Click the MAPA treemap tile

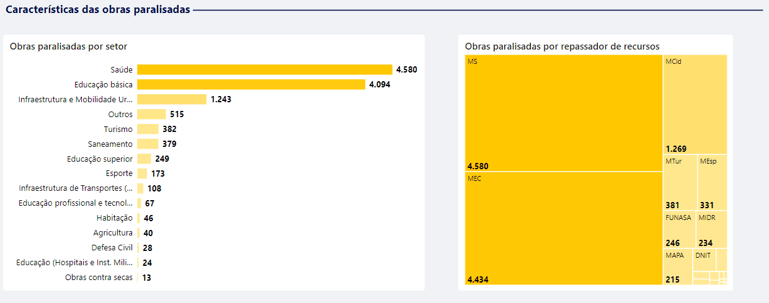677,266
